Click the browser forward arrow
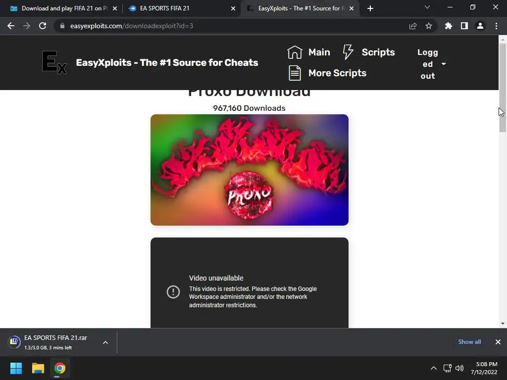 27,26
